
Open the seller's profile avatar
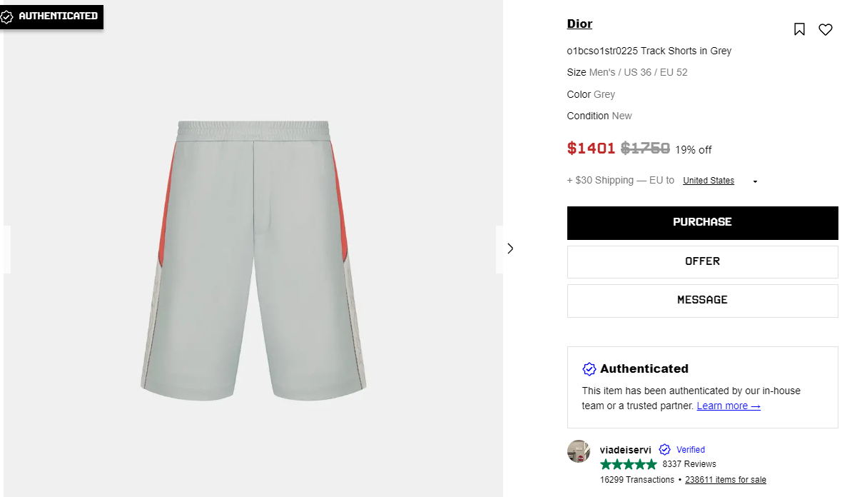[x=579, y=451]
